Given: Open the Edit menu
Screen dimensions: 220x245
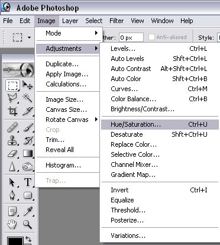Looking at the screenshot, I should (x=25, y=21).
